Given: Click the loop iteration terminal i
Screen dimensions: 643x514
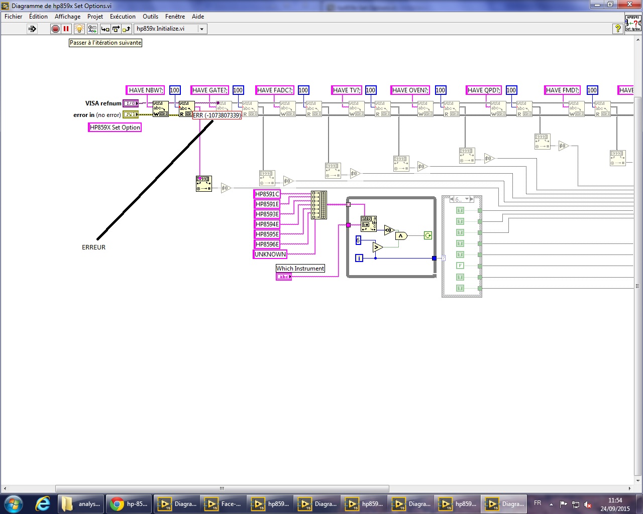Looking at the screenshot, I should pyautogui.click(x=359, y=258).
